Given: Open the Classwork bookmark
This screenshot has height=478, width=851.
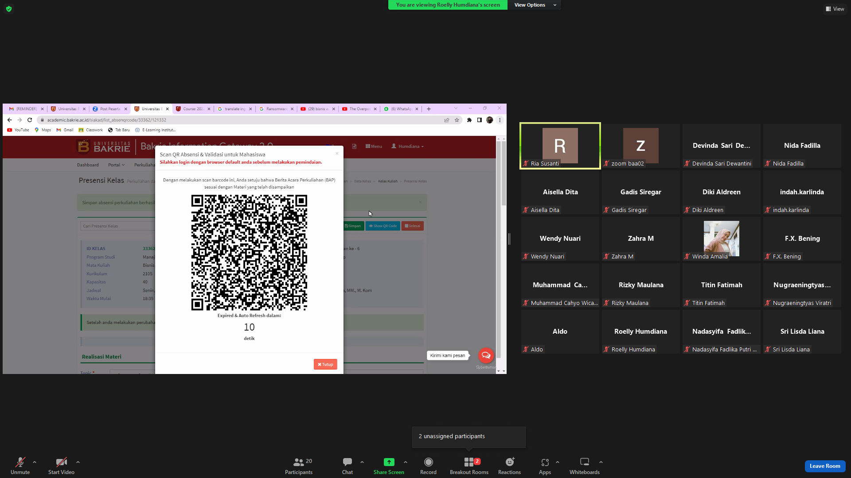Looking at the screenshot, I should coord(90,130).
